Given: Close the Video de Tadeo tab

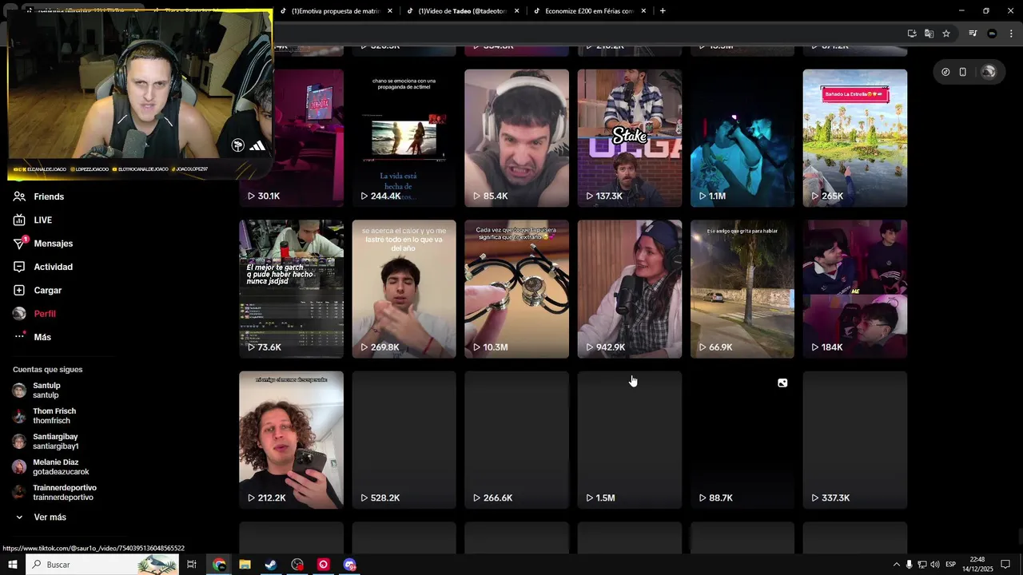Looking at the screenshot, I should tap(516, 11).
